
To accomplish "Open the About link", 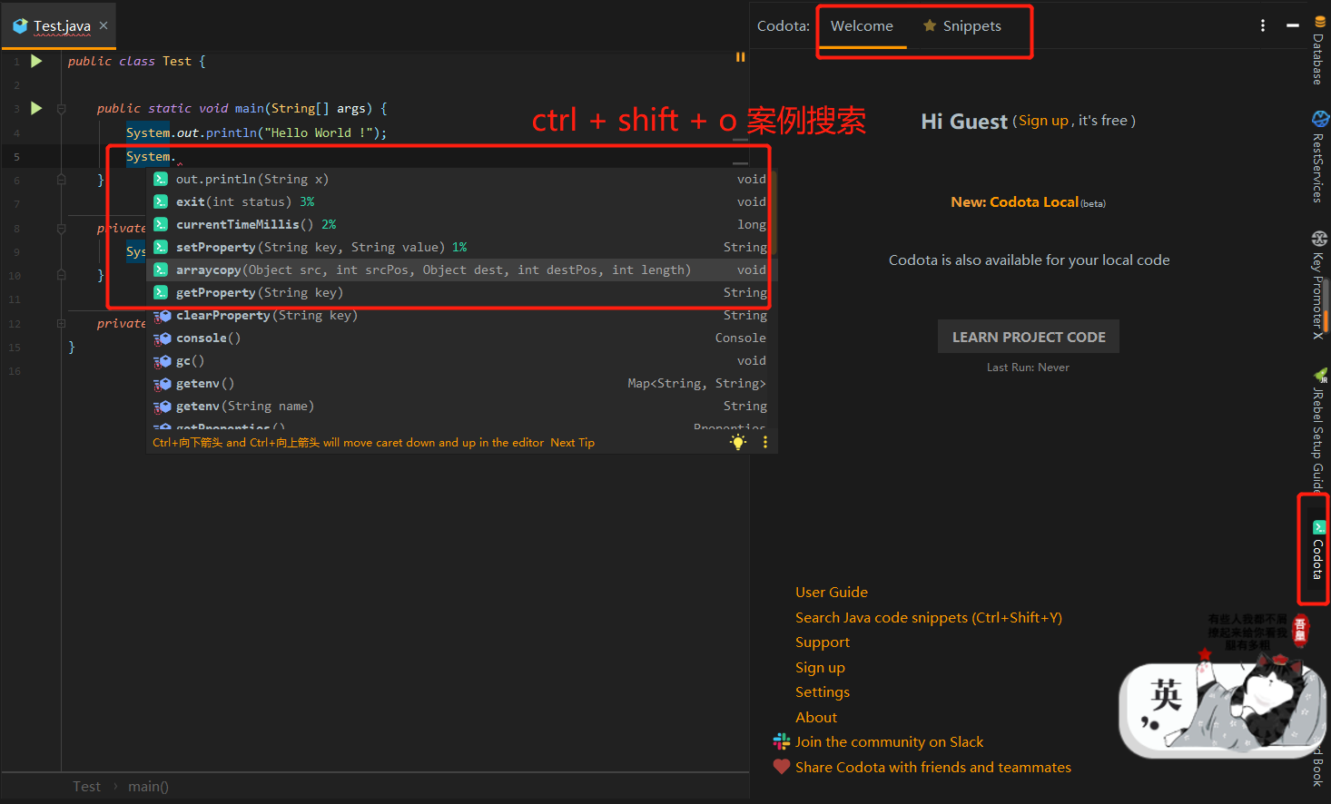I will point(816,717).
